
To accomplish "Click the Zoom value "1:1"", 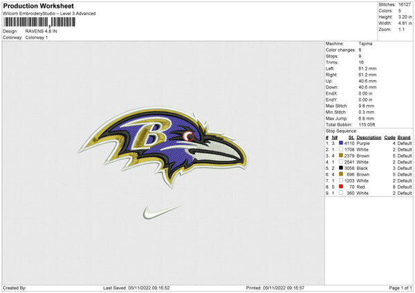I will [x=401, y=30].
